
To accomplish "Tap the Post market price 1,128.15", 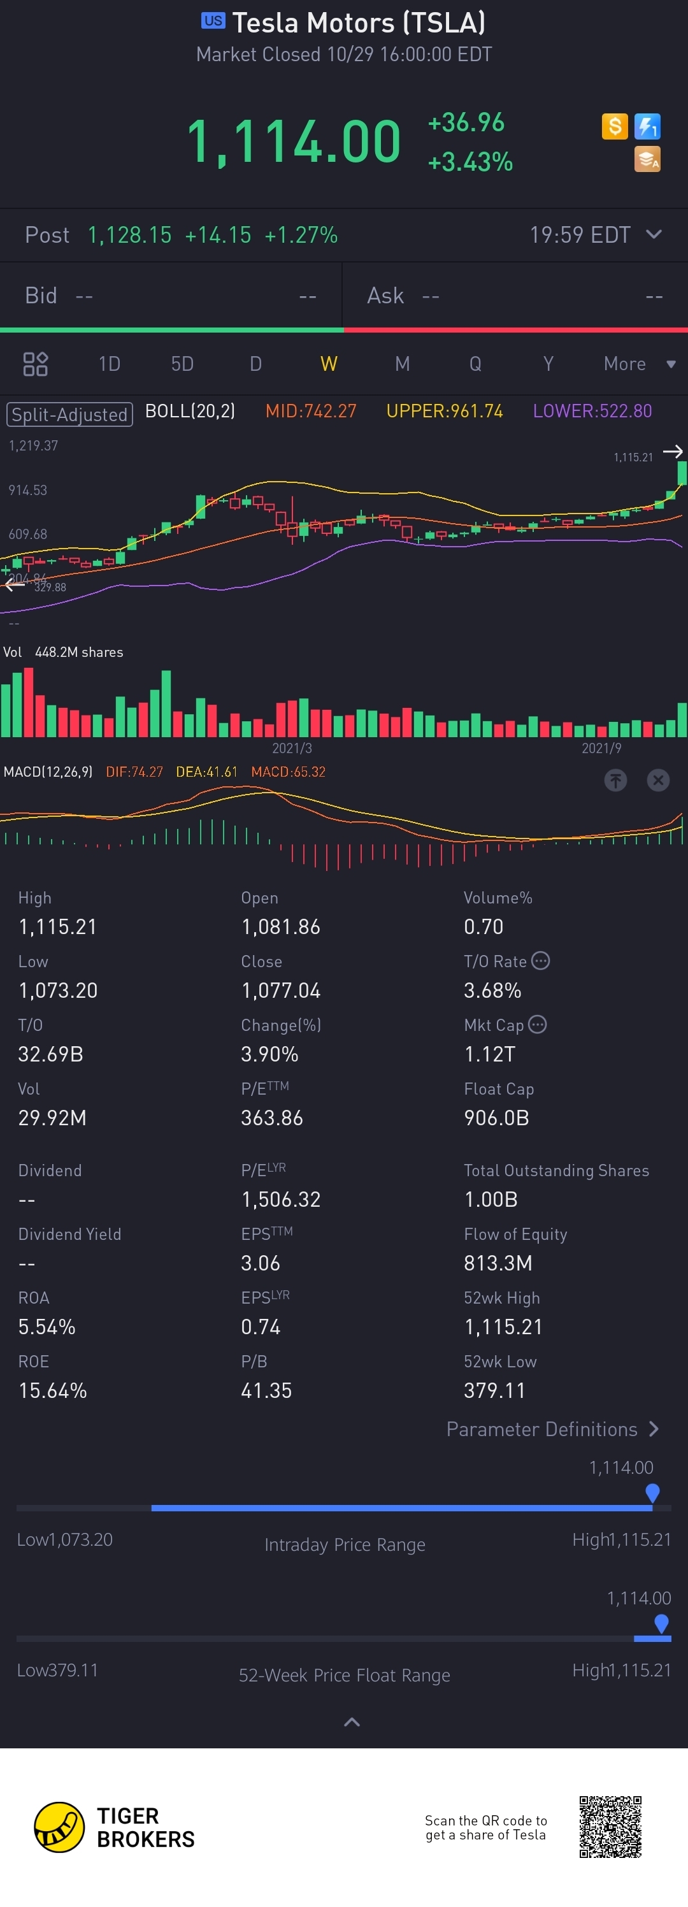I will (129, 235).
